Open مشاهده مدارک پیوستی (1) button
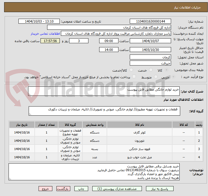Viewport: 208px width, 196px height. tap(117, 189)
